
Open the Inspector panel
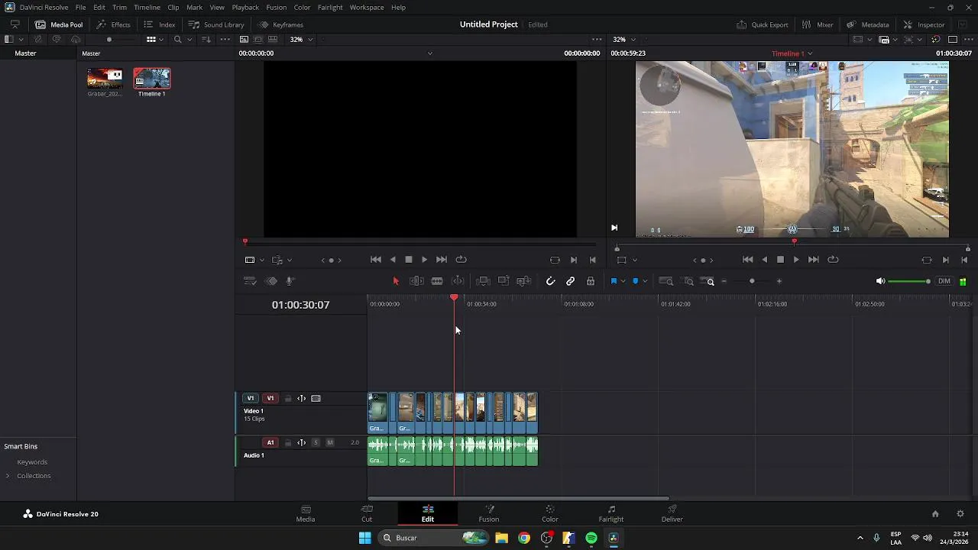tap(923, 24)
